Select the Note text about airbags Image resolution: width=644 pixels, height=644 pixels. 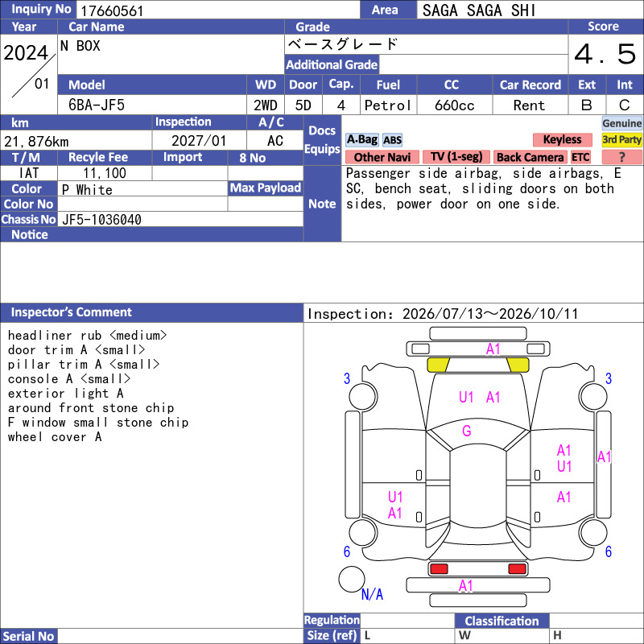click(x=483, y=188)
